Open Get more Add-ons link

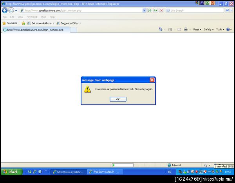[41, 23]
